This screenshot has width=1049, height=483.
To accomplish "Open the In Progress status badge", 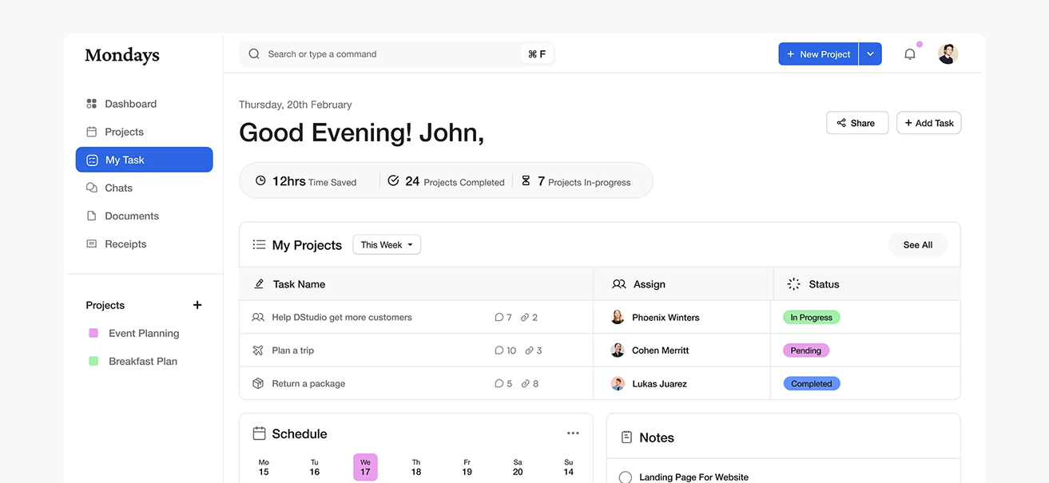I will [x=811, y=318].
